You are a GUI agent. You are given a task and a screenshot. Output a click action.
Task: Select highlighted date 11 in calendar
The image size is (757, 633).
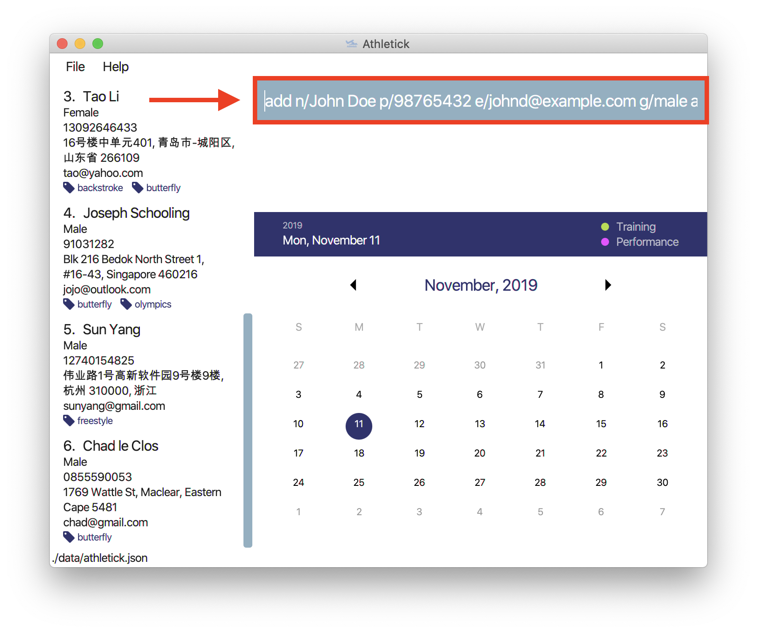click(359, 426)
